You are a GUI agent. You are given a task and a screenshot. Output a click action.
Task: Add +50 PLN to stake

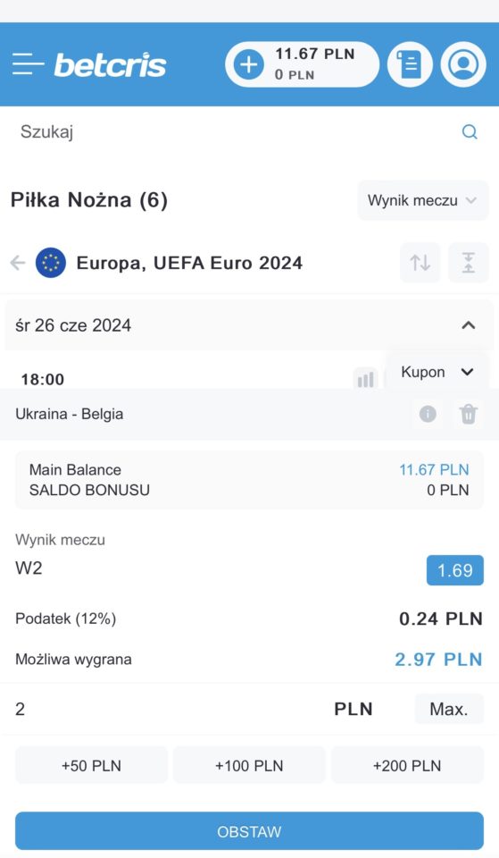91,766
